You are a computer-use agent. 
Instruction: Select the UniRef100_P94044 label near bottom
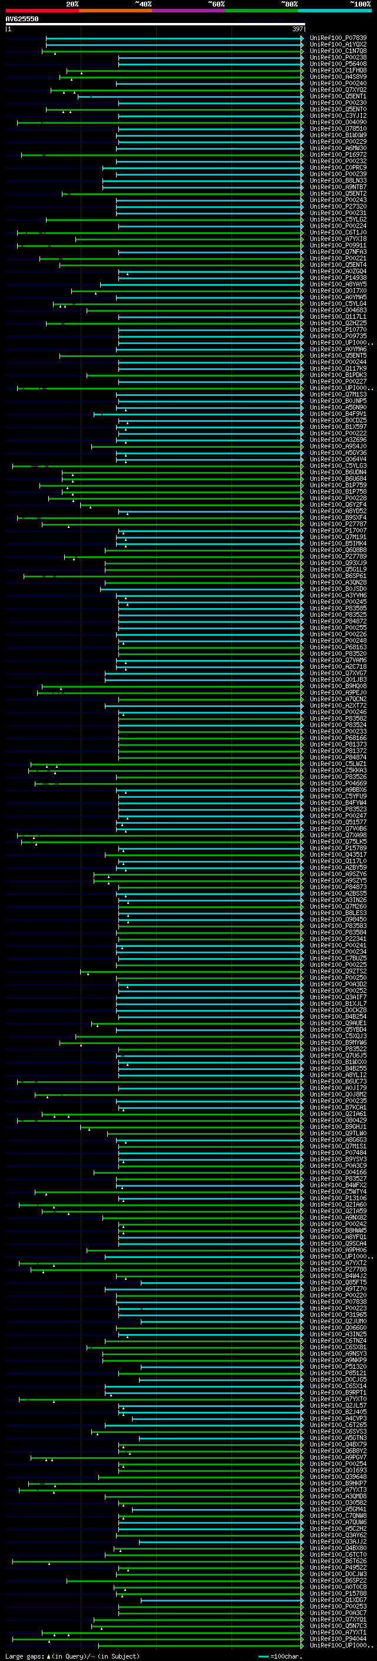click(x=338, y=1639)
